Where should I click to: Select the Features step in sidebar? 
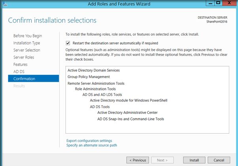(21, 64)
